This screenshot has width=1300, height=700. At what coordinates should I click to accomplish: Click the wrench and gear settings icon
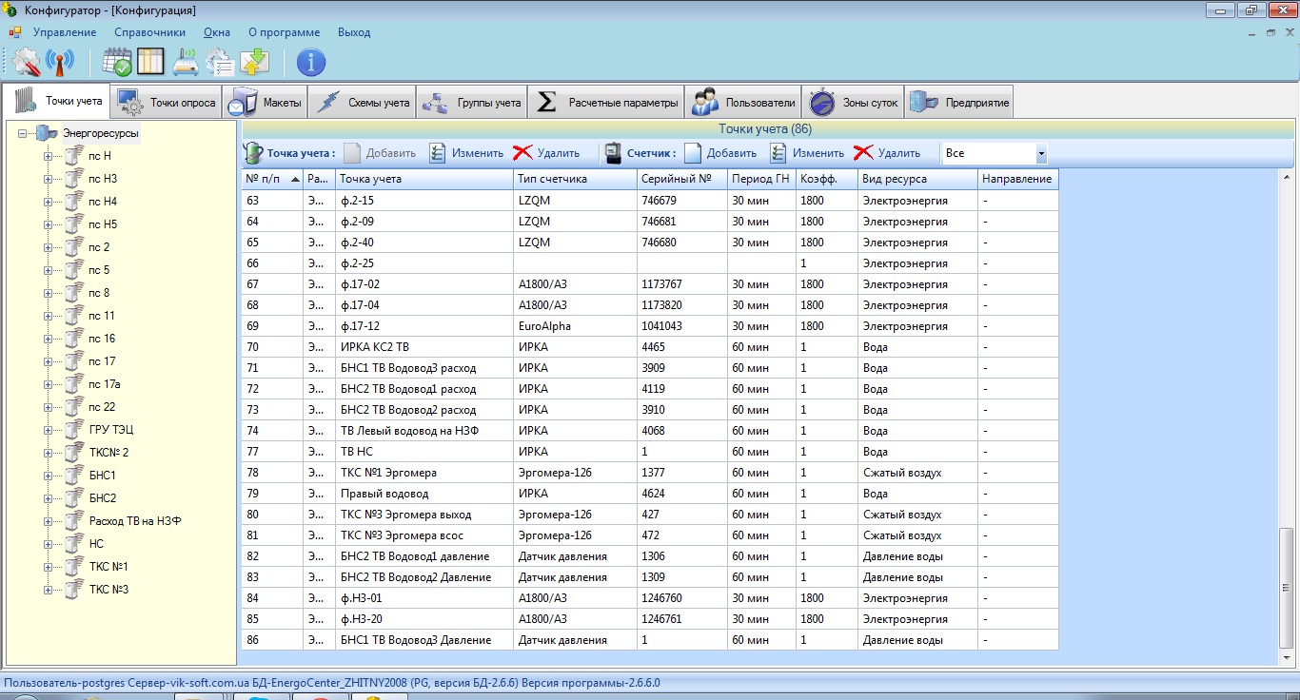point(27,63)
